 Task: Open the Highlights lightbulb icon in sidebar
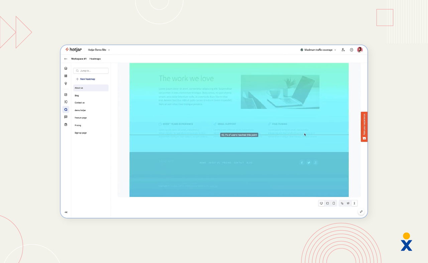[x=66, y=84]
